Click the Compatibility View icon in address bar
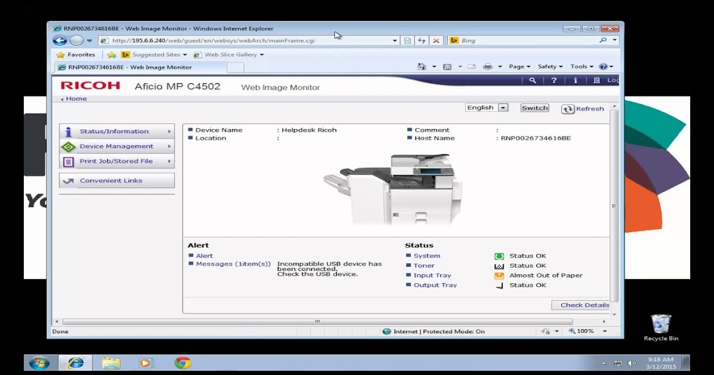The height and width of the screenshot is (375, 714). click(408, 40)
